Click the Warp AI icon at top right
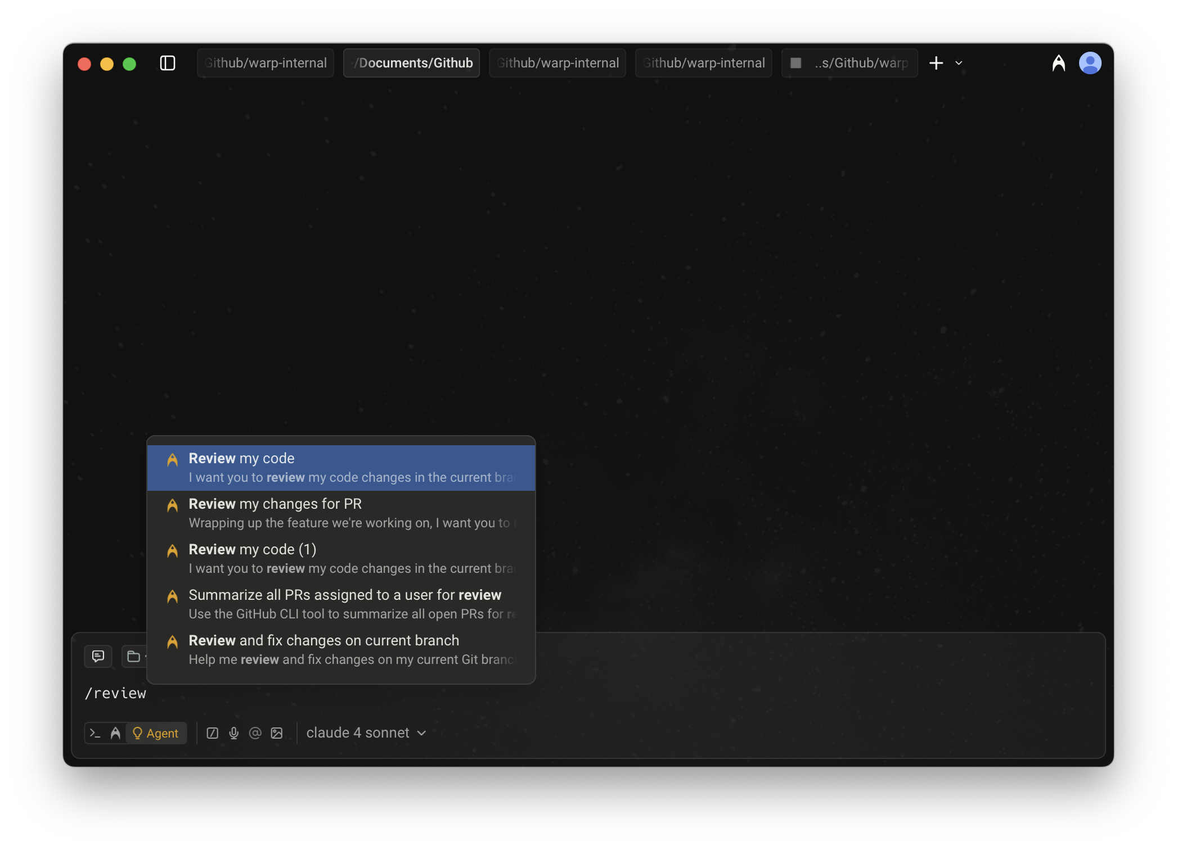This screenshot has height=850, width=1177. (x=1058, y=63)
